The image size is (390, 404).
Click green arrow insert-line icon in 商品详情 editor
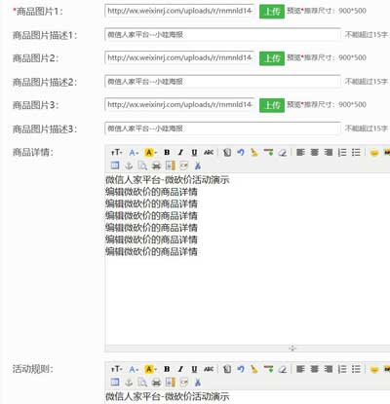(268, 152)
